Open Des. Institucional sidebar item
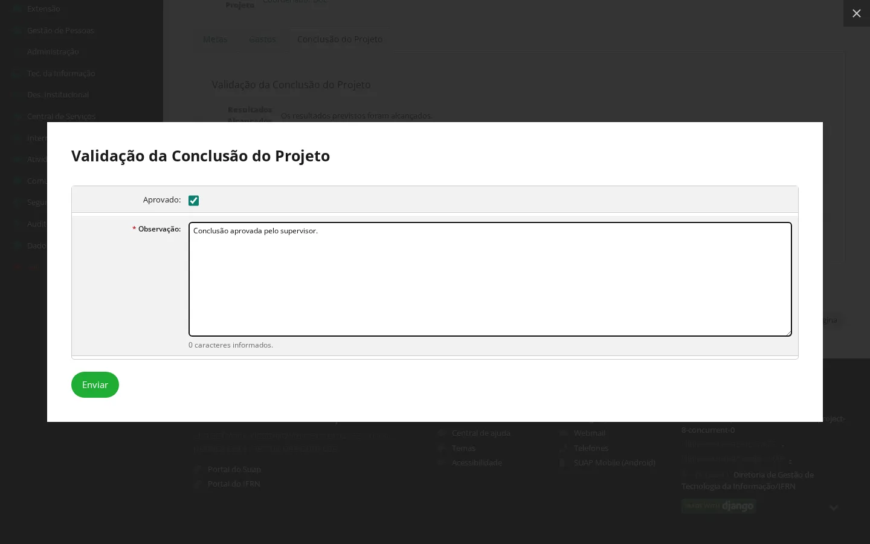Image resolution: width=870 pixels, height=544 pixels. point(58,95)
